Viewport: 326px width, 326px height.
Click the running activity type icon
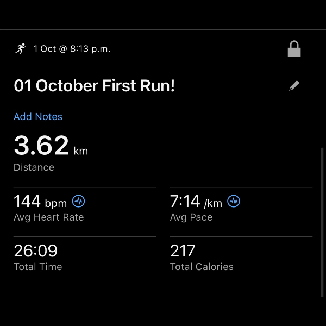(21, 49)
